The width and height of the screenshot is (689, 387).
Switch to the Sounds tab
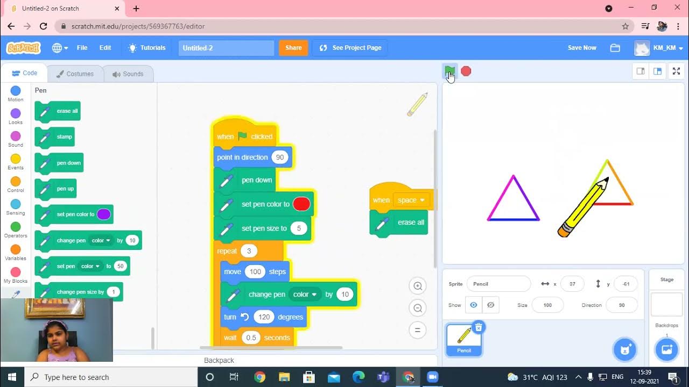coord(128,74)
